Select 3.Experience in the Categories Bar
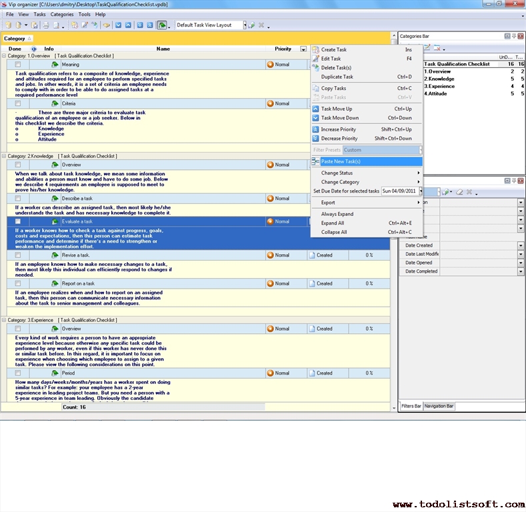This screenshot has height=512, width=526. (439, 86)
